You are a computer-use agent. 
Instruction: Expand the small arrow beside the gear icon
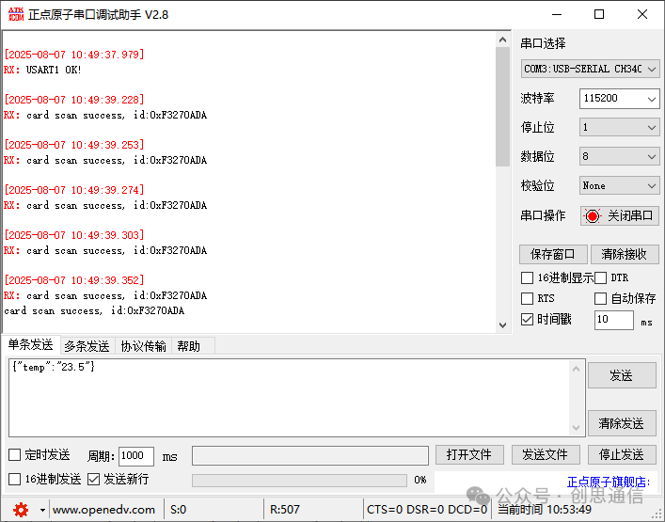pos(42,510)
